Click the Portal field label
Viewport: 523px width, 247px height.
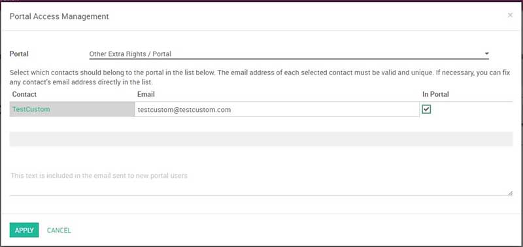19,54
